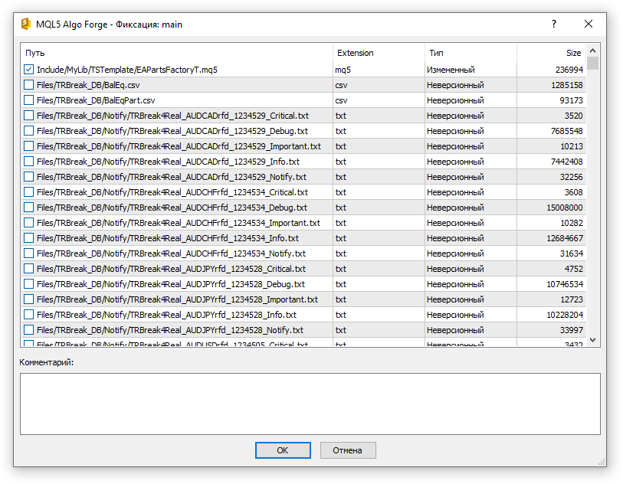Check the AUDCADrfd_1234529_Notify.txt checkbox
623x484 pixels.
click(x=28, y=177)
